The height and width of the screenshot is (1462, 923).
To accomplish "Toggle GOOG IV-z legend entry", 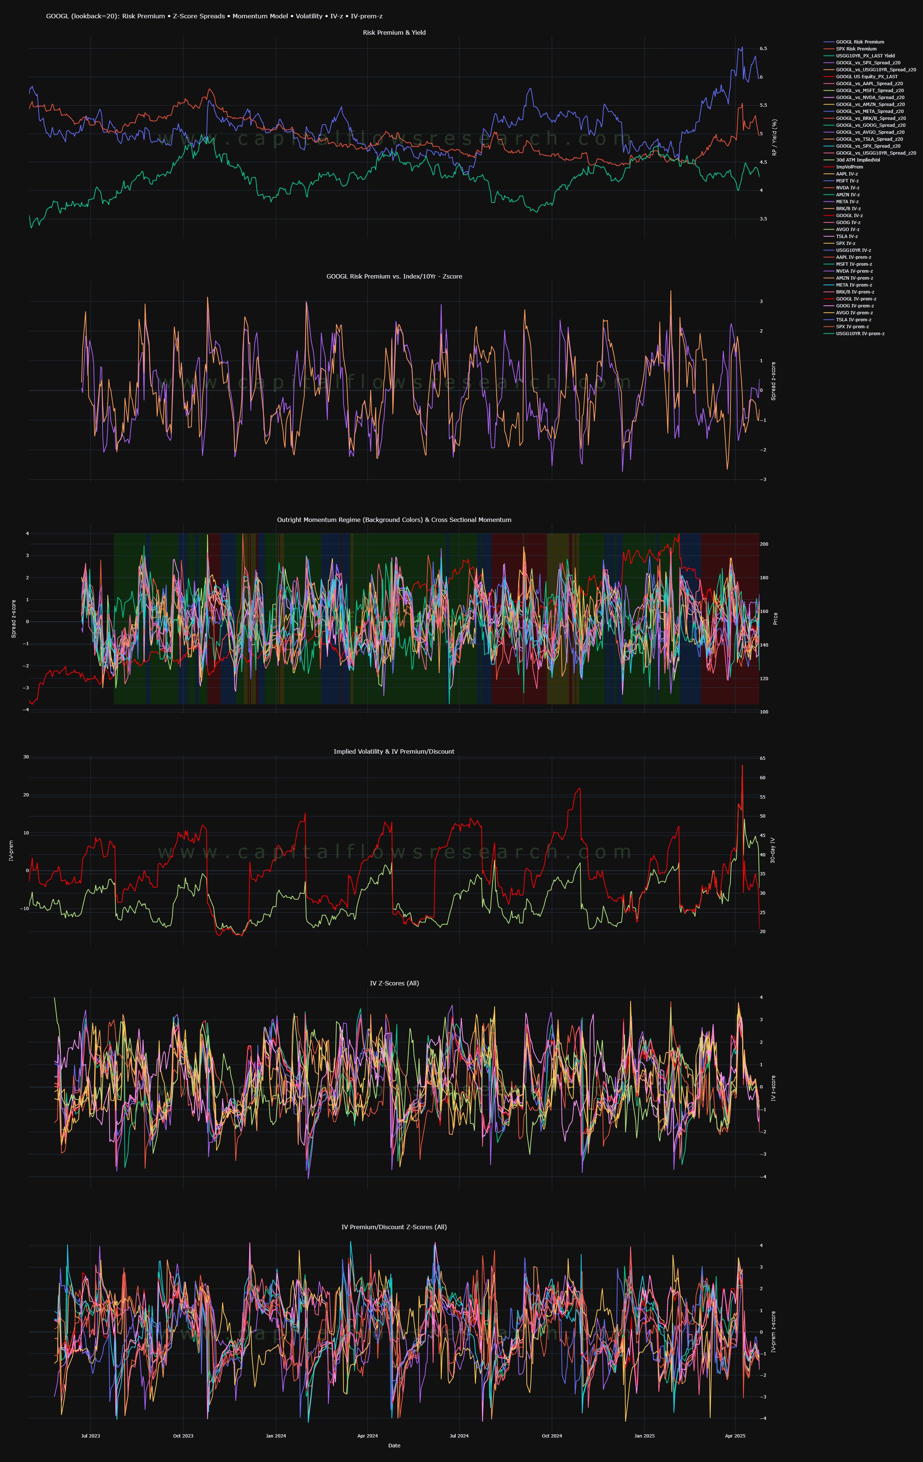I will (842, 222).
